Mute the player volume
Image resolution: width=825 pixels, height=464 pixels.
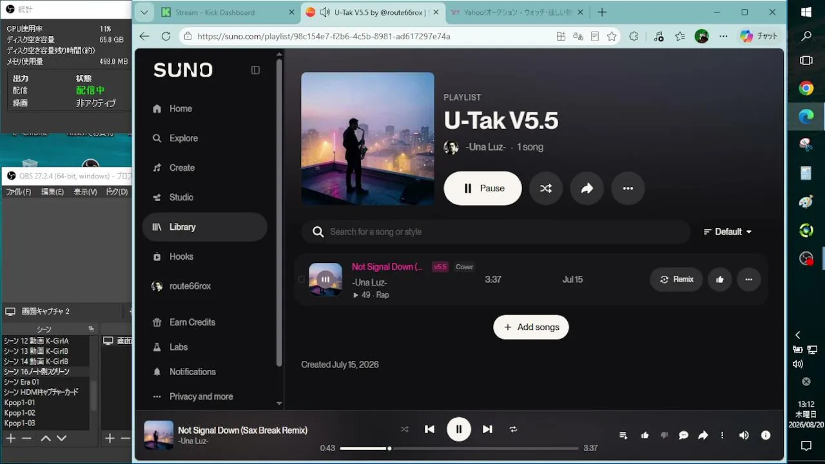point(744,436)
